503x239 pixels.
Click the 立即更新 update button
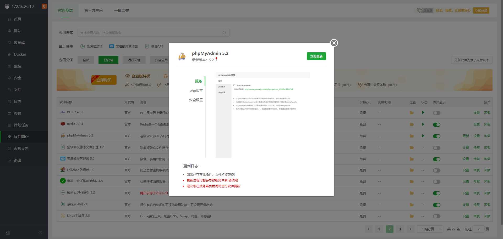[316, 56]
